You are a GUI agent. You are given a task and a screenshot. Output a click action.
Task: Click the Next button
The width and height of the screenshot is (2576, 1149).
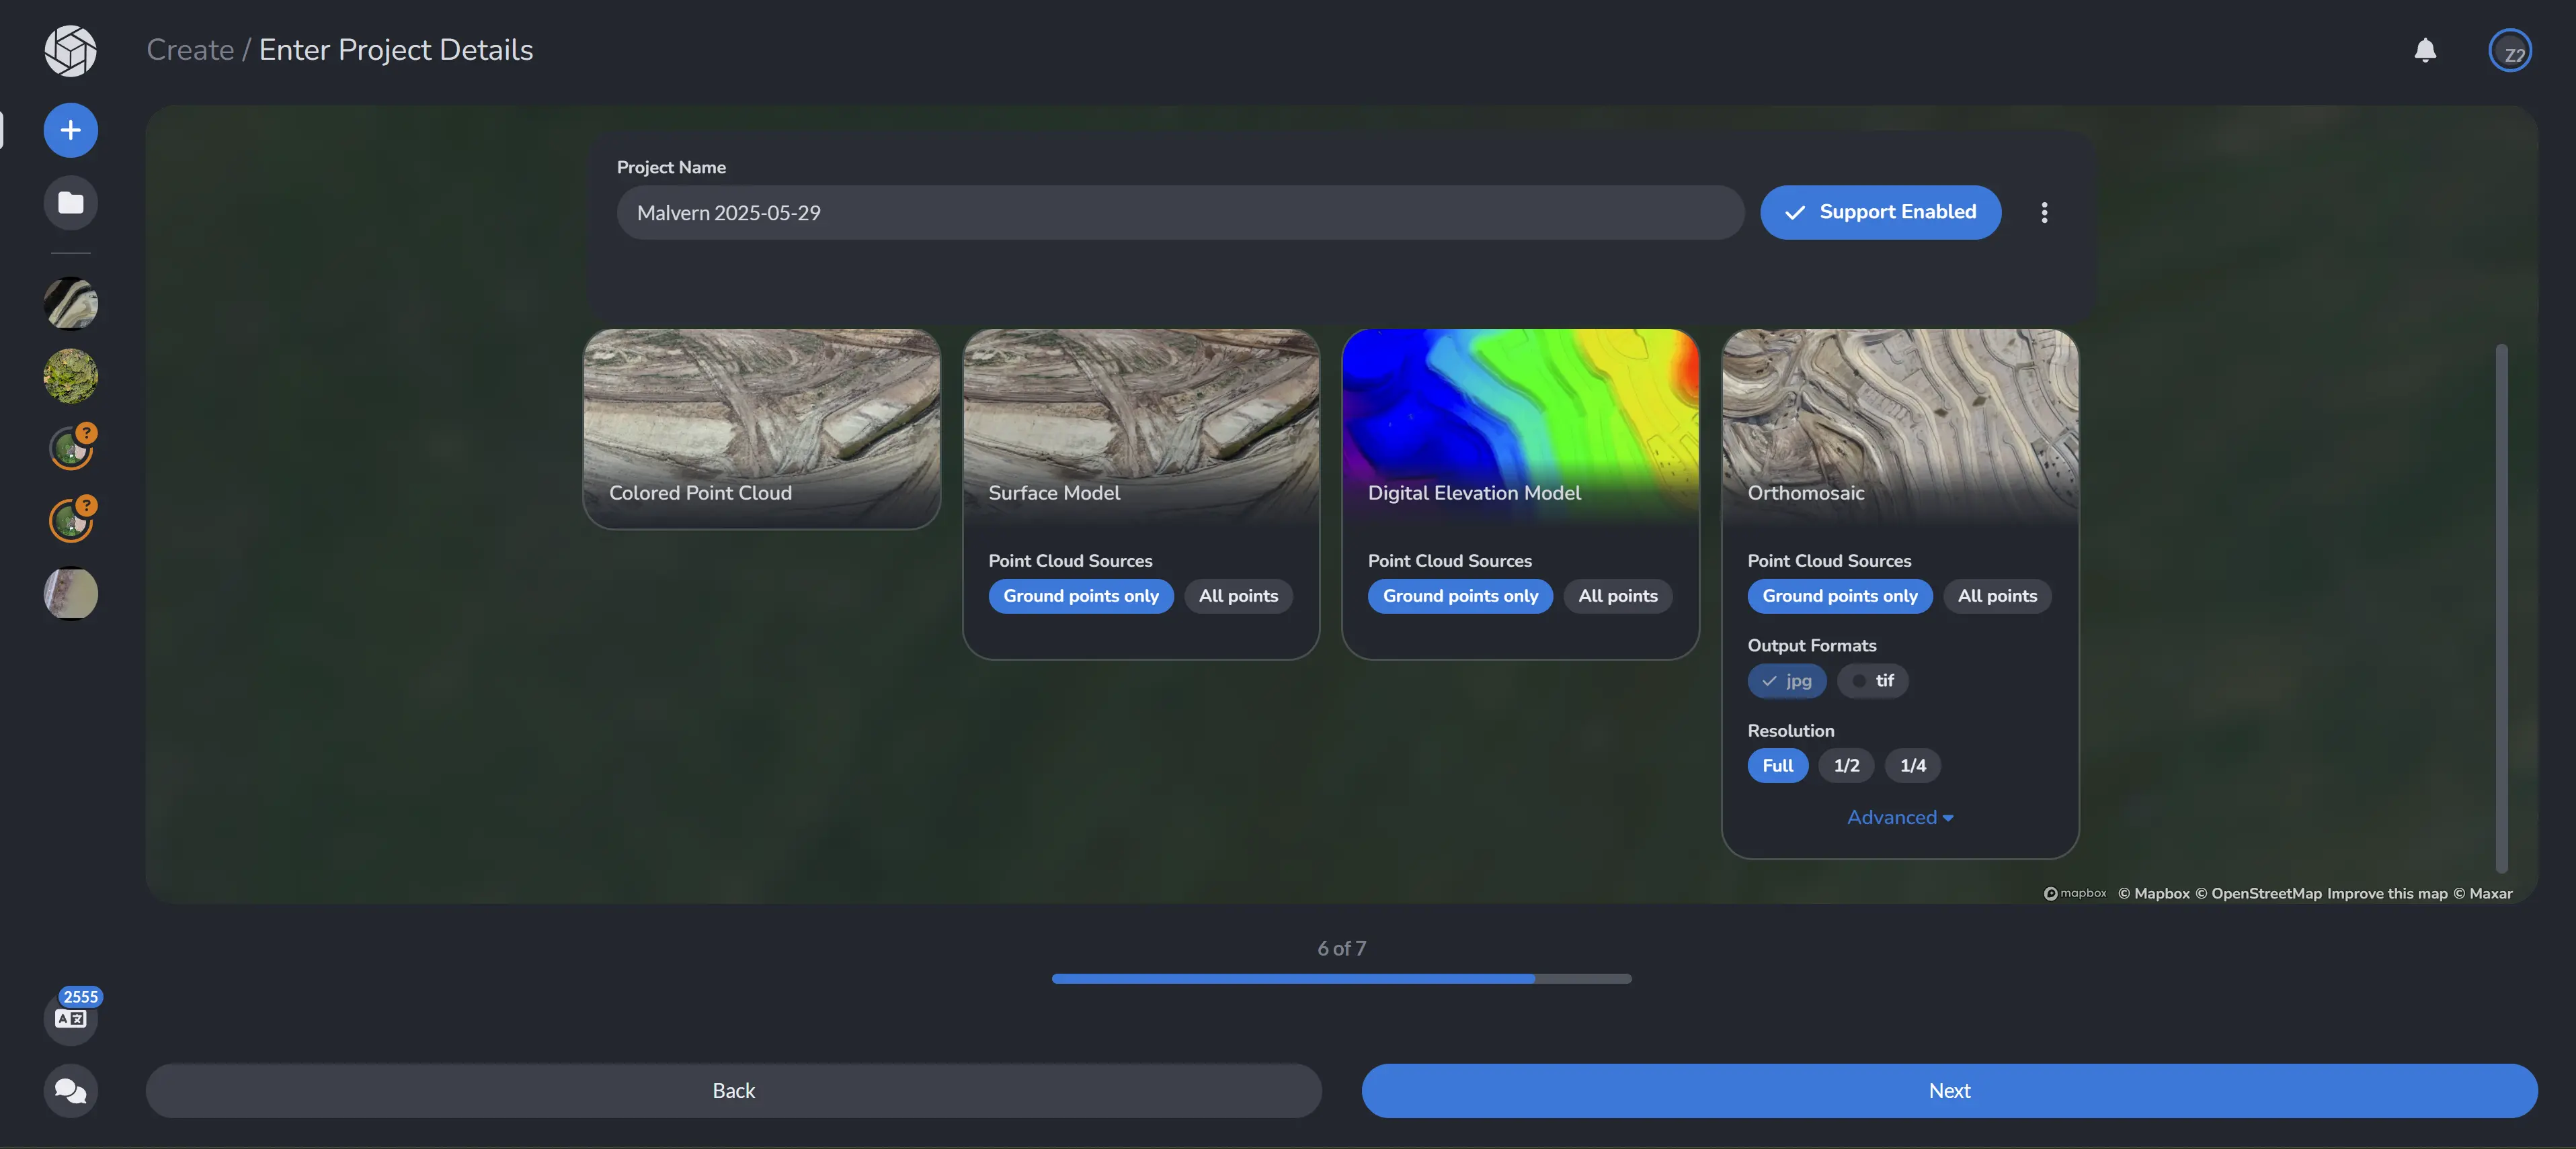pyautogui.click(x=1948, y=1090)
